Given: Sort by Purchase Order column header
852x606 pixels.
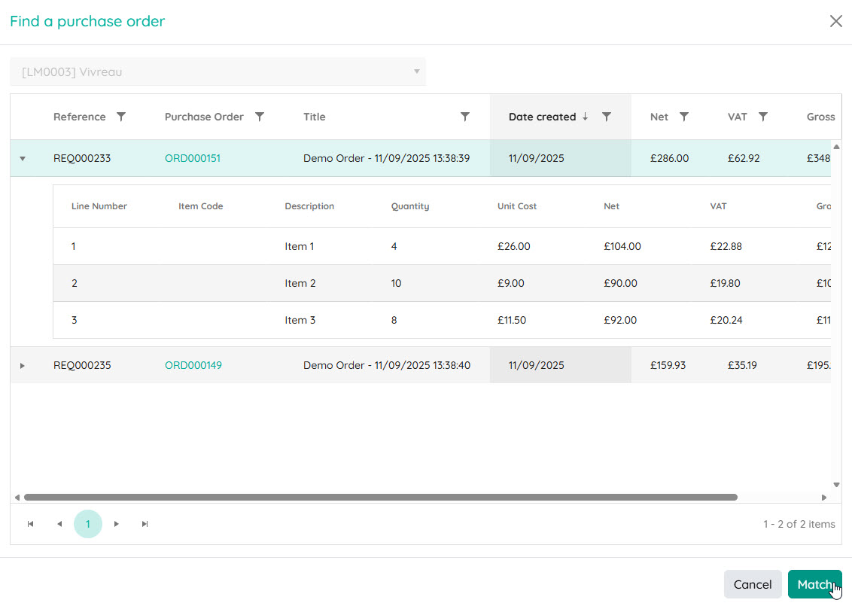Looking at the screenshot, I should [204, 117].
